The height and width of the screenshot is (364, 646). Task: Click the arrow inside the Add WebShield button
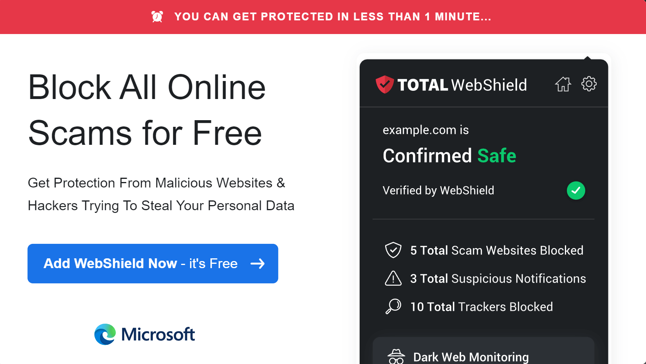tap(259, 264)
